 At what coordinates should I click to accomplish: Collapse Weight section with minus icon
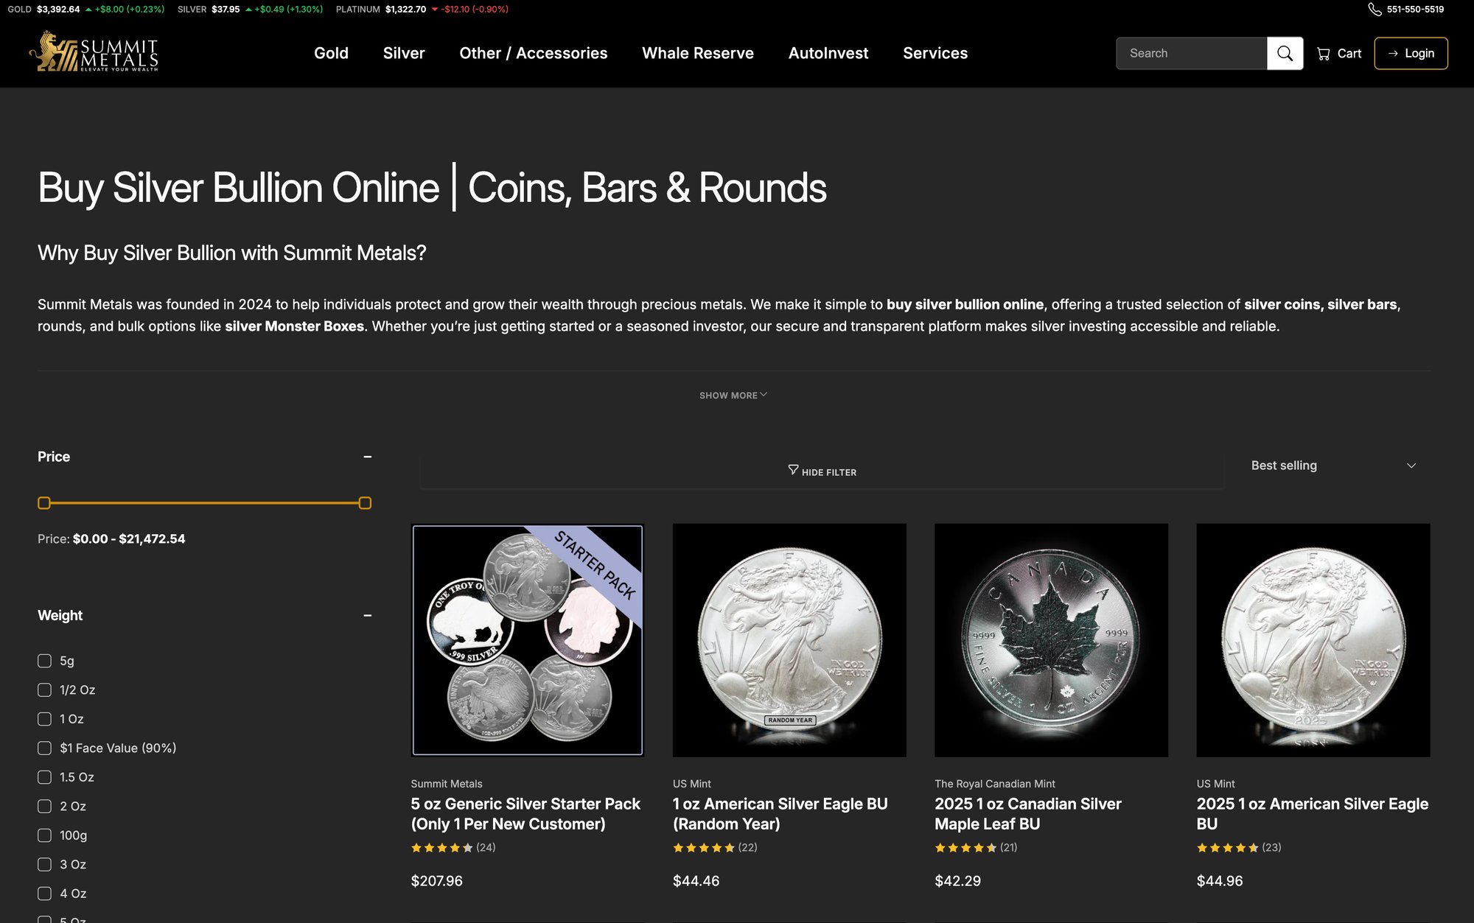point(367,615)
